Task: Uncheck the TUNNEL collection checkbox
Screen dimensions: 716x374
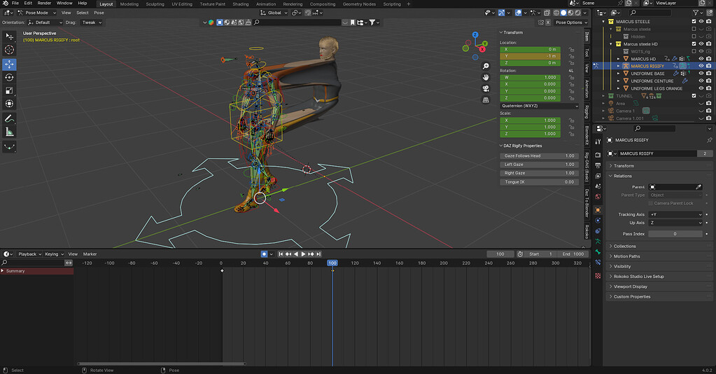Action: pyautogui.click(x=694, y=96)
